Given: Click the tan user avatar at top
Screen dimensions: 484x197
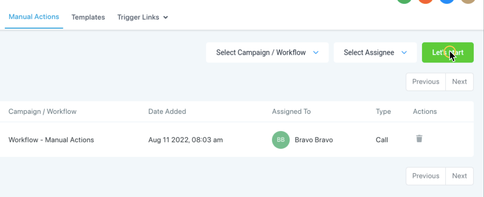Looking at the screenshot, I should click(468, 1).
